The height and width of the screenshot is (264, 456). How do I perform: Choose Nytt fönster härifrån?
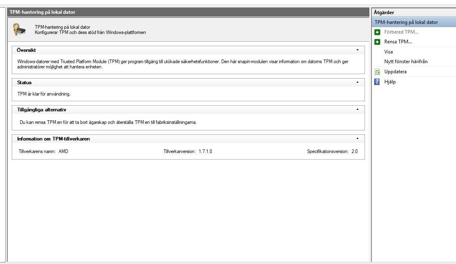click(x=405, y=62)
